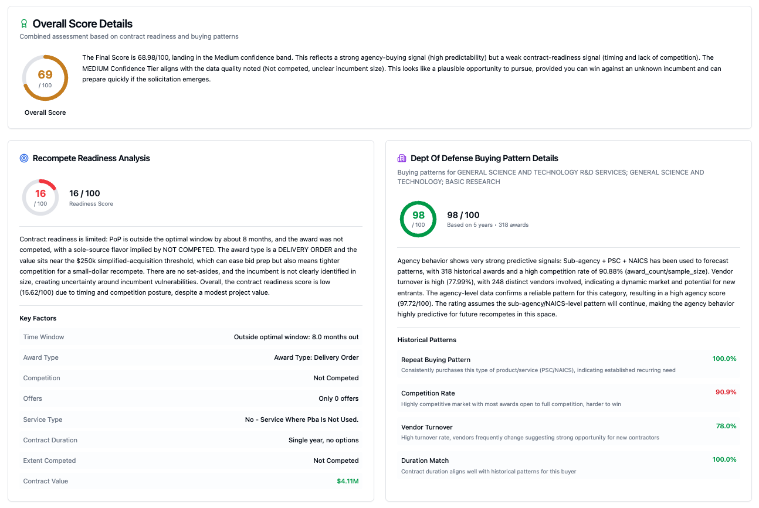
Task: Select the red Competition Rate value 90.9%
Action: (725, 393)
